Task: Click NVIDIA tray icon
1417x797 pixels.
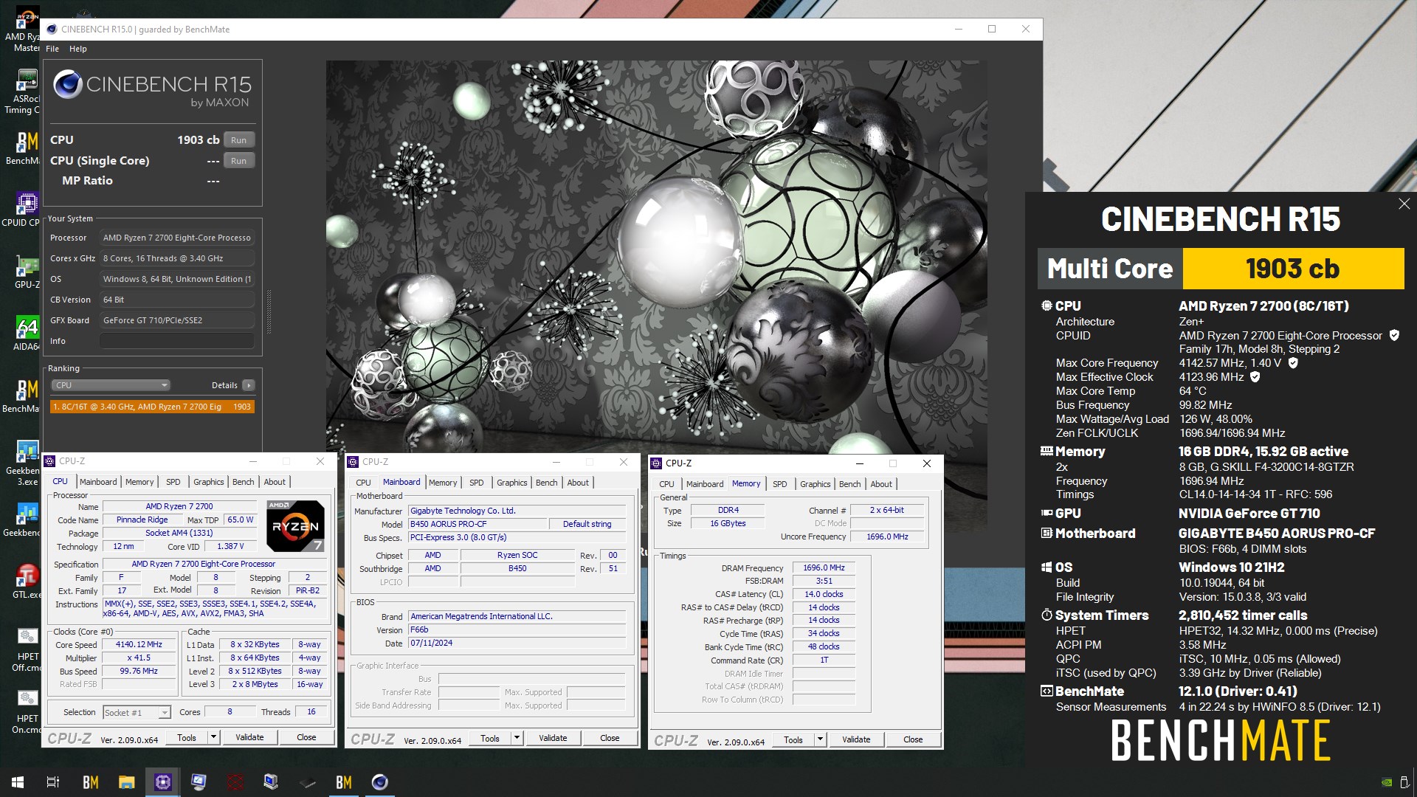Action: 1386,782
